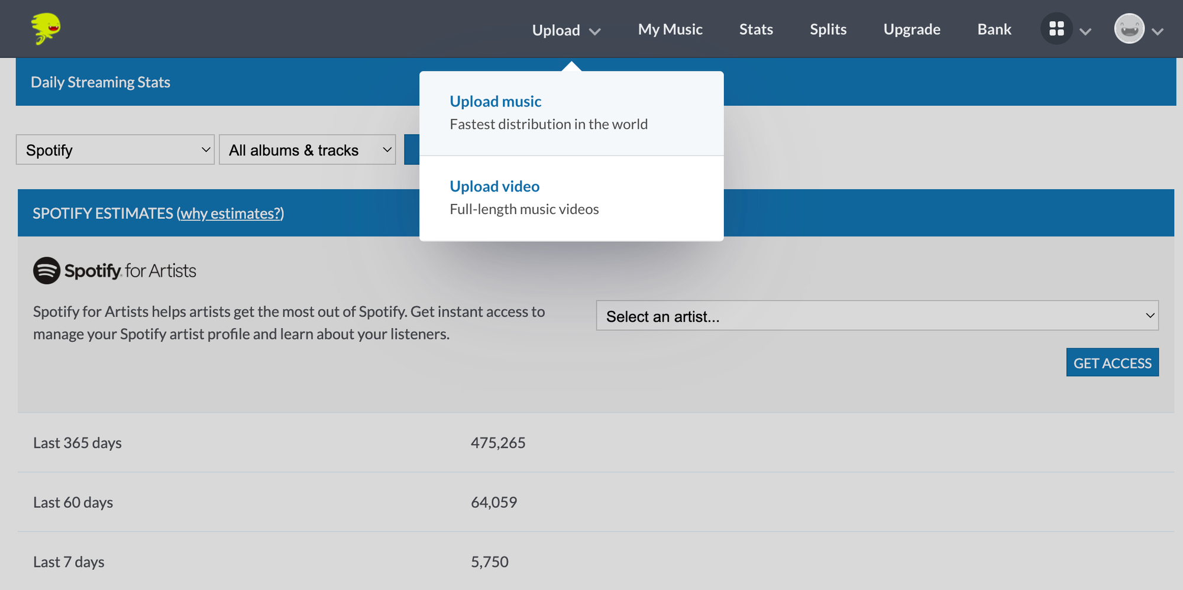This screenshot has height=590, width=1183.
Task: Click the profile avatar picture
Action: click(x=1130, y=28)
